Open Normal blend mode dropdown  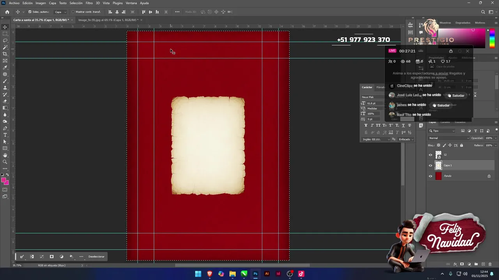449,138
